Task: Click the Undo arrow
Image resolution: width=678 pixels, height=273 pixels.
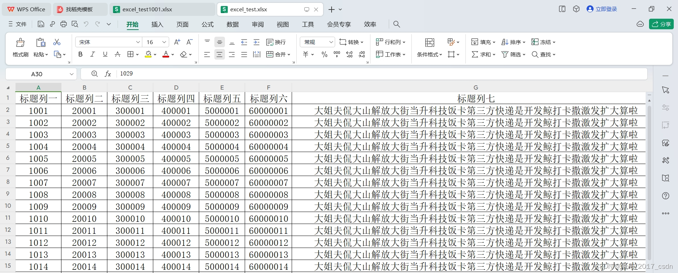Action: [x=86, y=24]
